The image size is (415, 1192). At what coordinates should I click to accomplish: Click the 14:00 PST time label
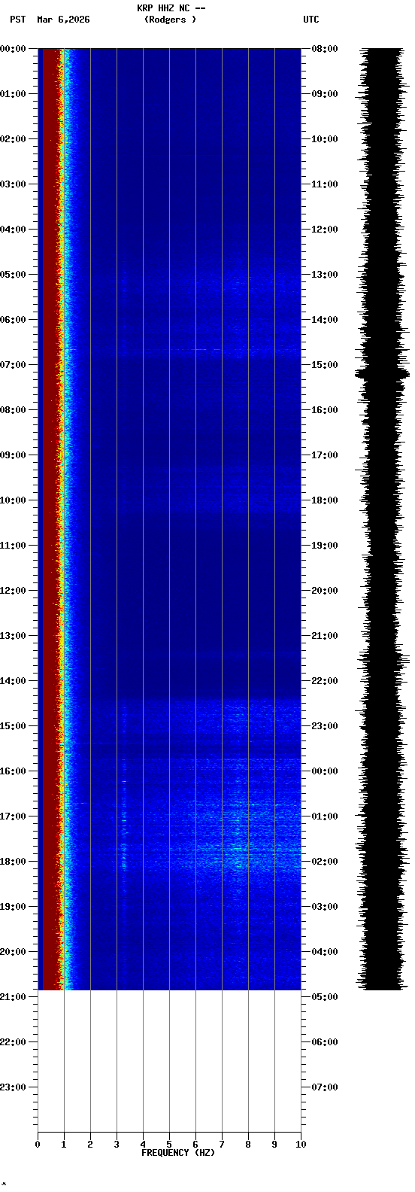[x=14, y=681]
